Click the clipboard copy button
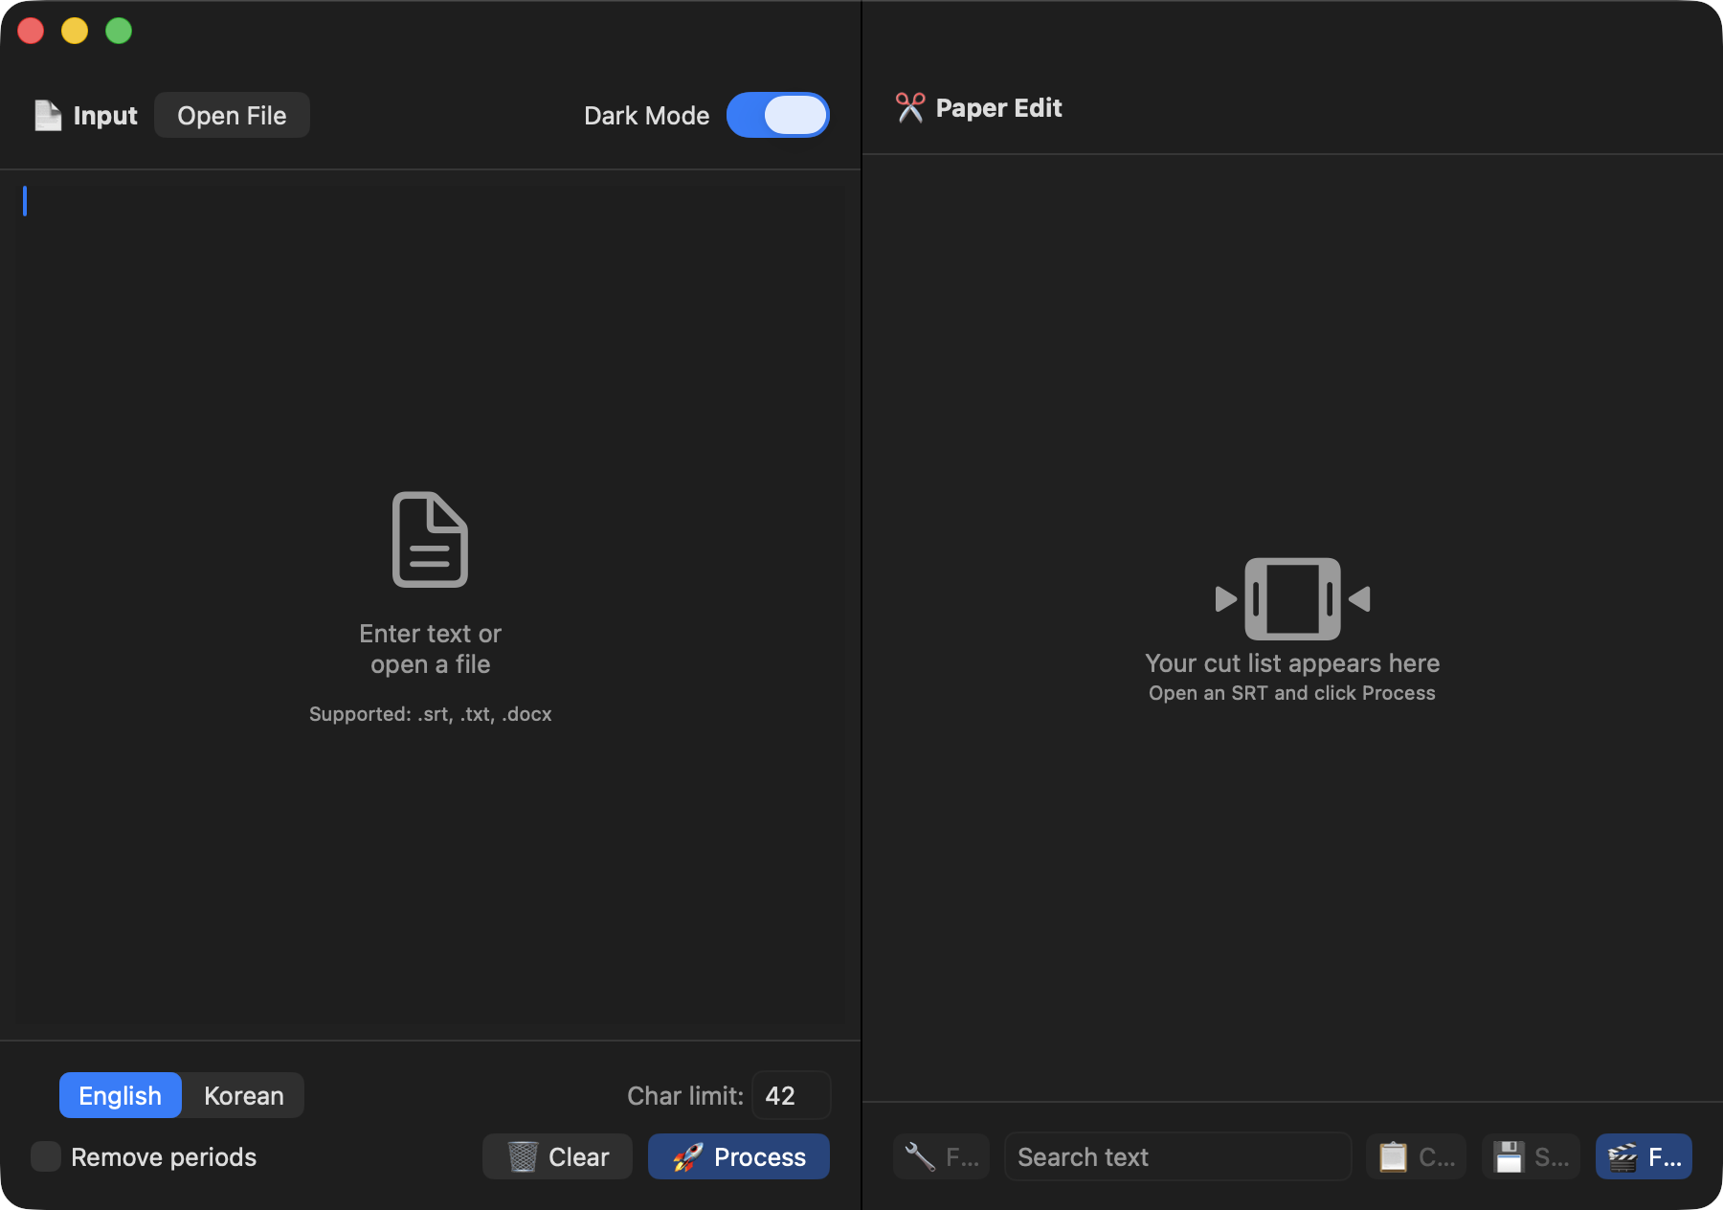Viewport: 1723px width, 1210px height. pyautogui.click(x=1416, y=1156)
